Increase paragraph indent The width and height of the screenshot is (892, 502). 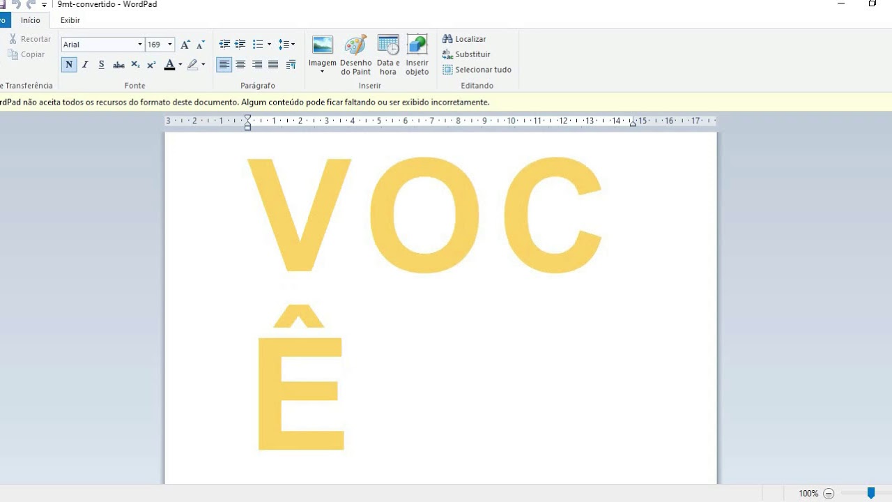(240, 45)
